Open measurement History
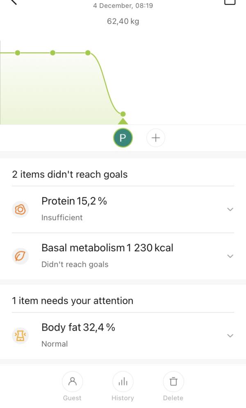 click(x=123, y=386)
